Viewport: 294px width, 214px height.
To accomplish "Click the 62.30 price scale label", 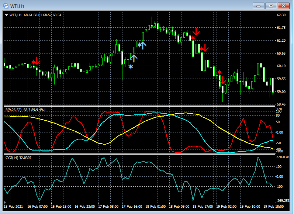I will 281,15.
